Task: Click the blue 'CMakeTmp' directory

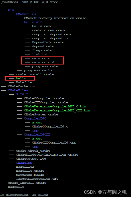Action: pyautogui.click(x=24, y=163)
